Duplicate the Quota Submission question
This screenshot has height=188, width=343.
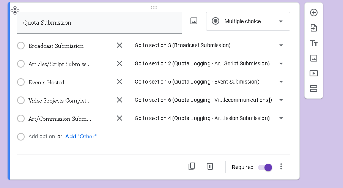coord(192,167)
